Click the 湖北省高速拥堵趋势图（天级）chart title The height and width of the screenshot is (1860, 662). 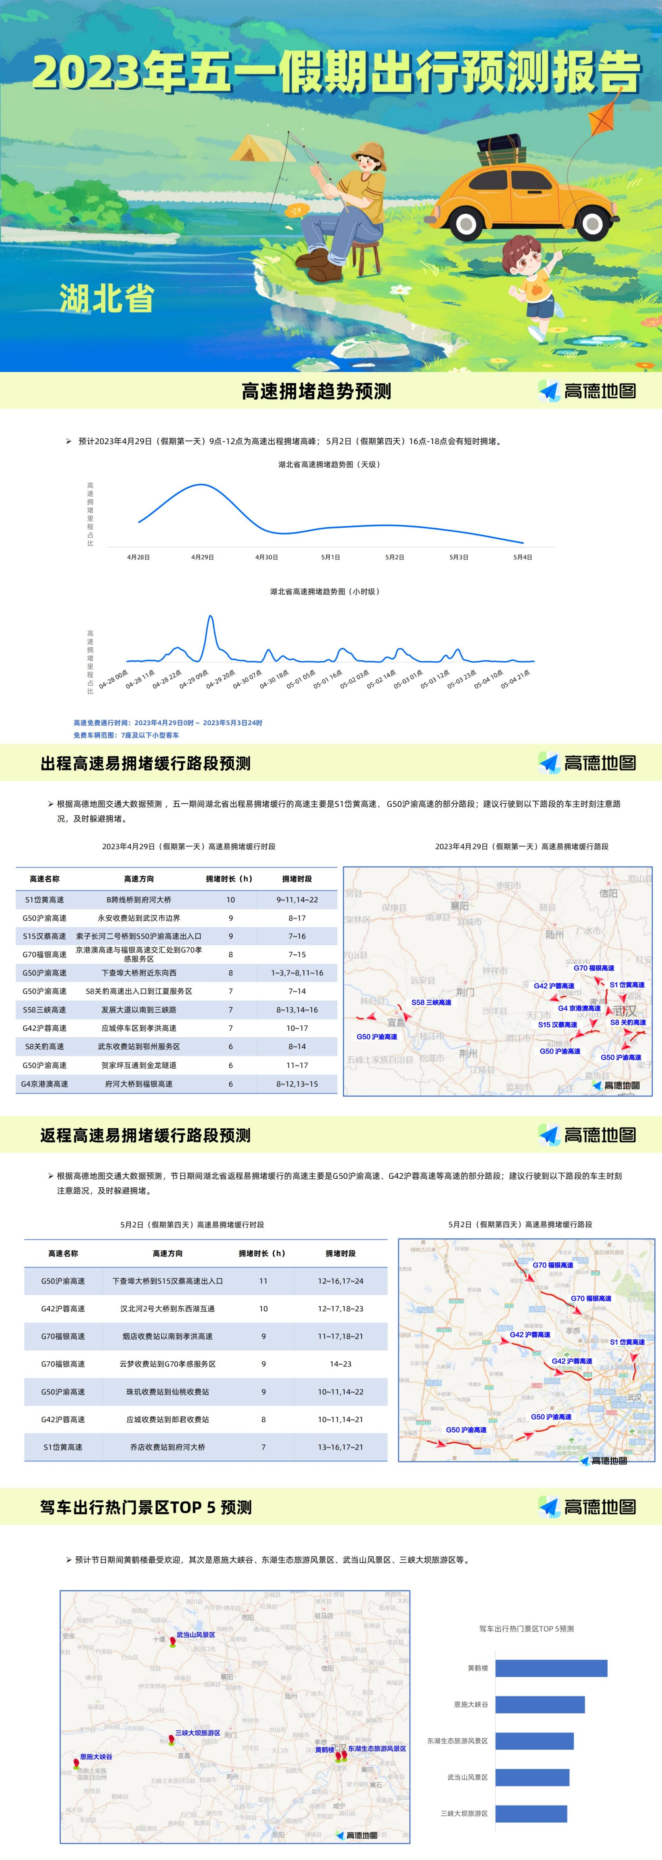330,464
